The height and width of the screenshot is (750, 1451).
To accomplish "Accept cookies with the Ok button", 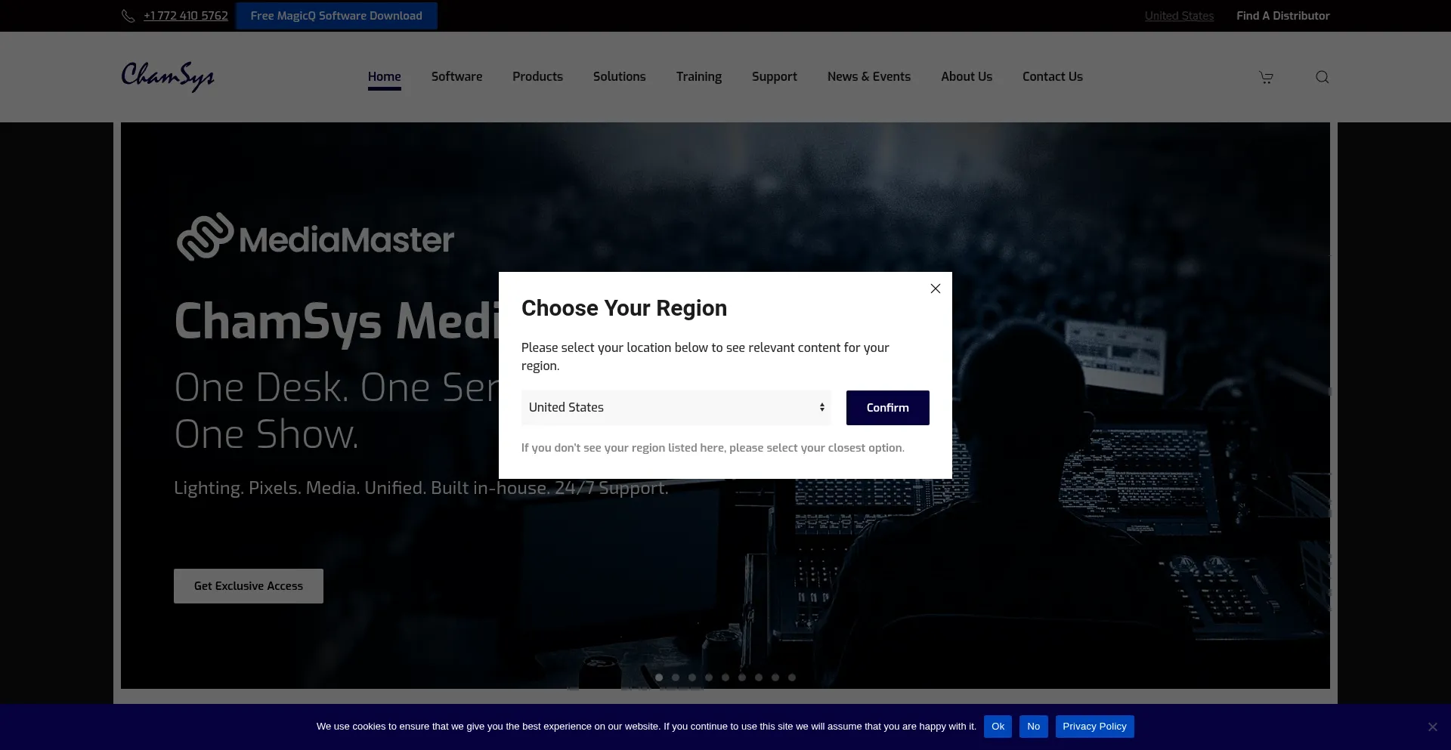I will pyautogui.click(x=998, y=727).
